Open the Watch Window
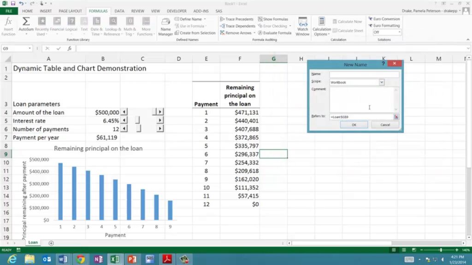The width and height of the screenshot is (472, 265). pyautogui.click(x=303, y=27)
